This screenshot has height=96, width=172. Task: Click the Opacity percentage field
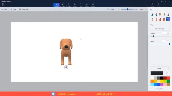point(166,41)
